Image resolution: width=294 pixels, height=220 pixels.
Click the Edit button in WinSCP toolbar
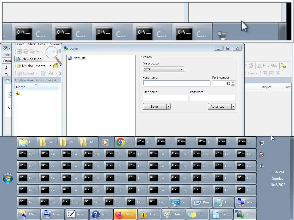(48, 73)
